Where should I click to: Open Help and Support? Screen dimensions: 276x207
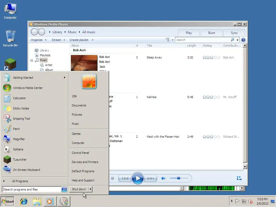click(83, 180)
